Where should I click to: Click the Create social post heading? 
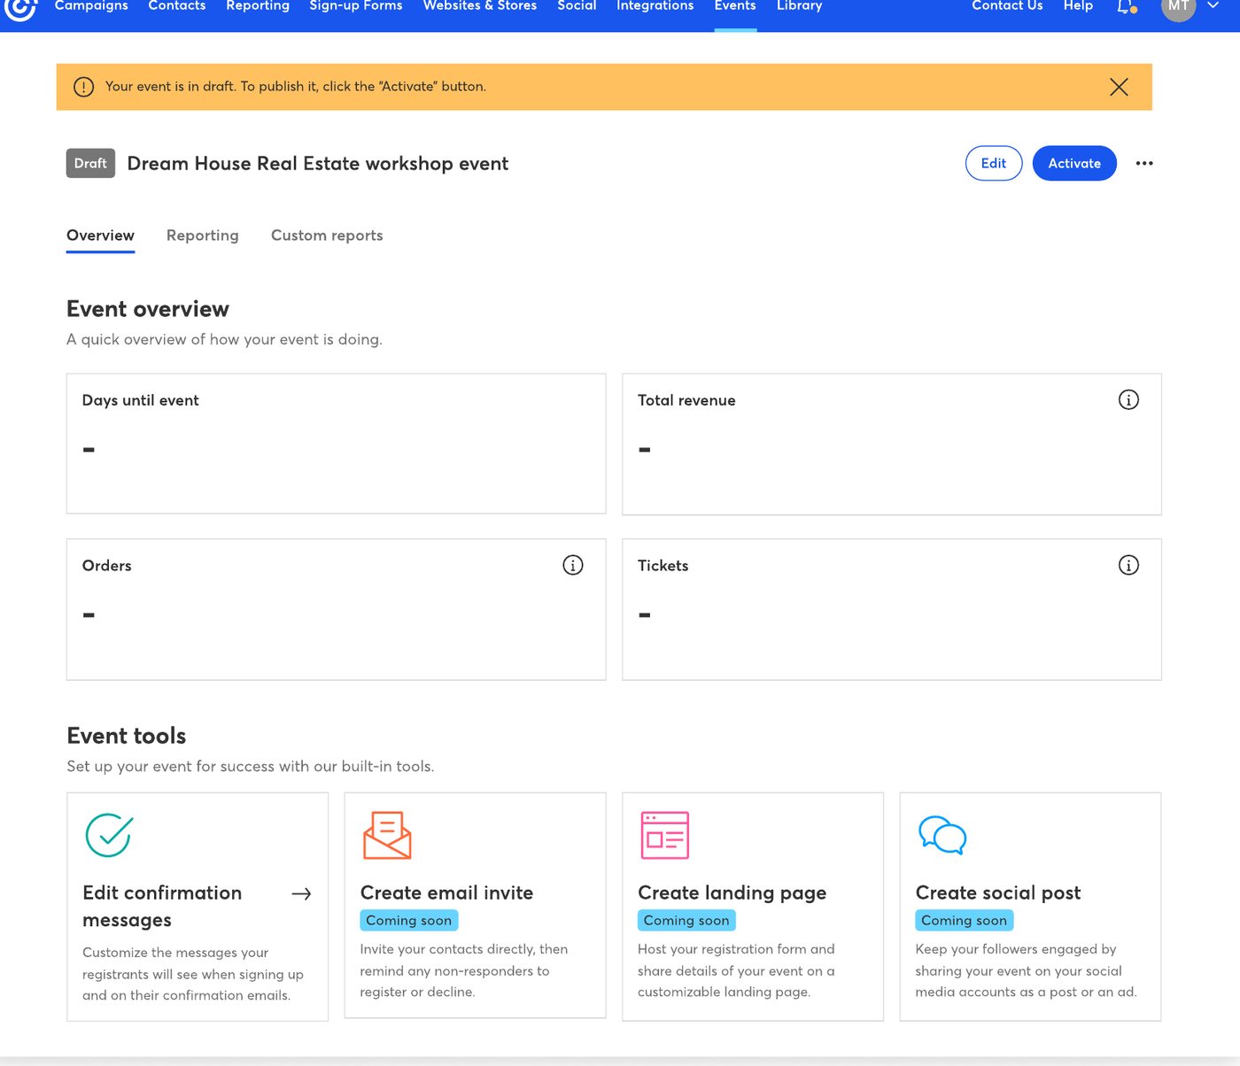click(998, 892)
